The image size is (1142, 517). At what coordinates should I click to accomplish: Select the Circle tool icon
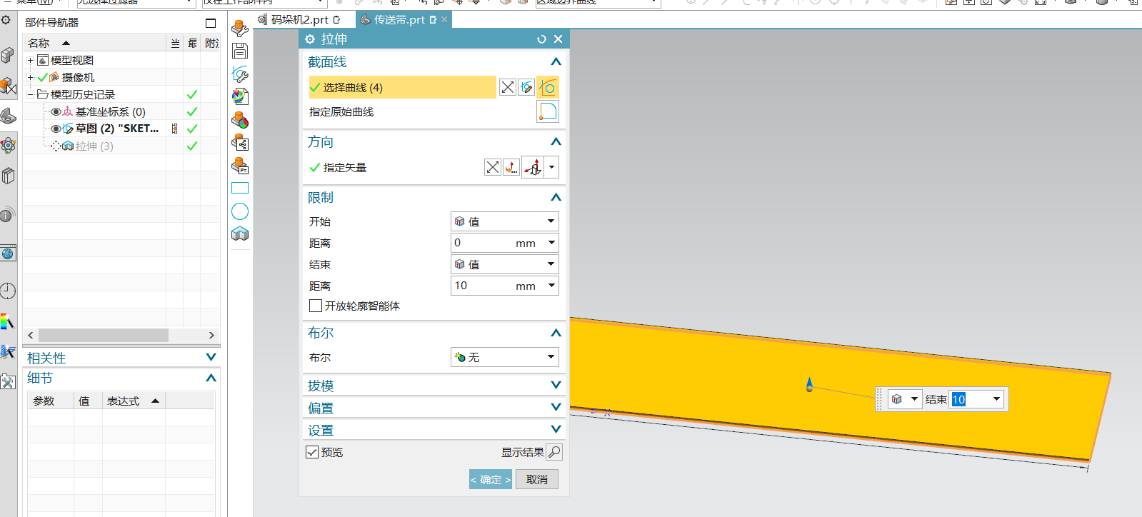(240, 211)
